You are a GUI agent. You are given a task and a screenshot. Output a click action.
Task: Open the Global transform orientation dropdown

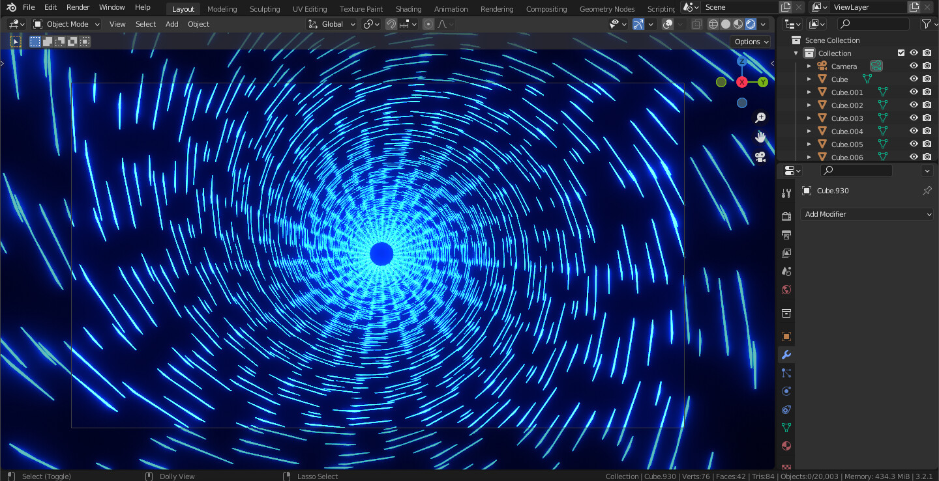pyautogui.click(x=331, y=23)
